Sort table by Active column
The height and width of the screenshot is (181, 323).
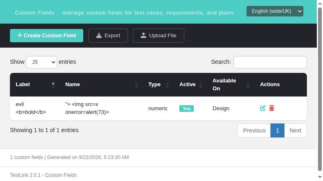(x=190, y=84)
